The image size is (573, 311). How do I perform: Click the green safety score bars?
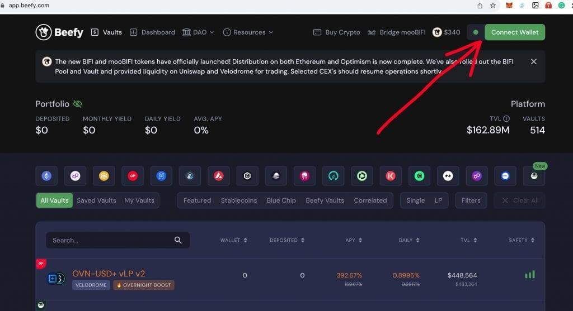click(x=530, y=275)
